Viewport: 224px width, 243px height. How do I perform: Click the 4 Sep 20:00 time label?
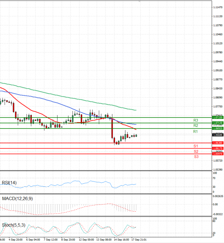coord(16,240)
